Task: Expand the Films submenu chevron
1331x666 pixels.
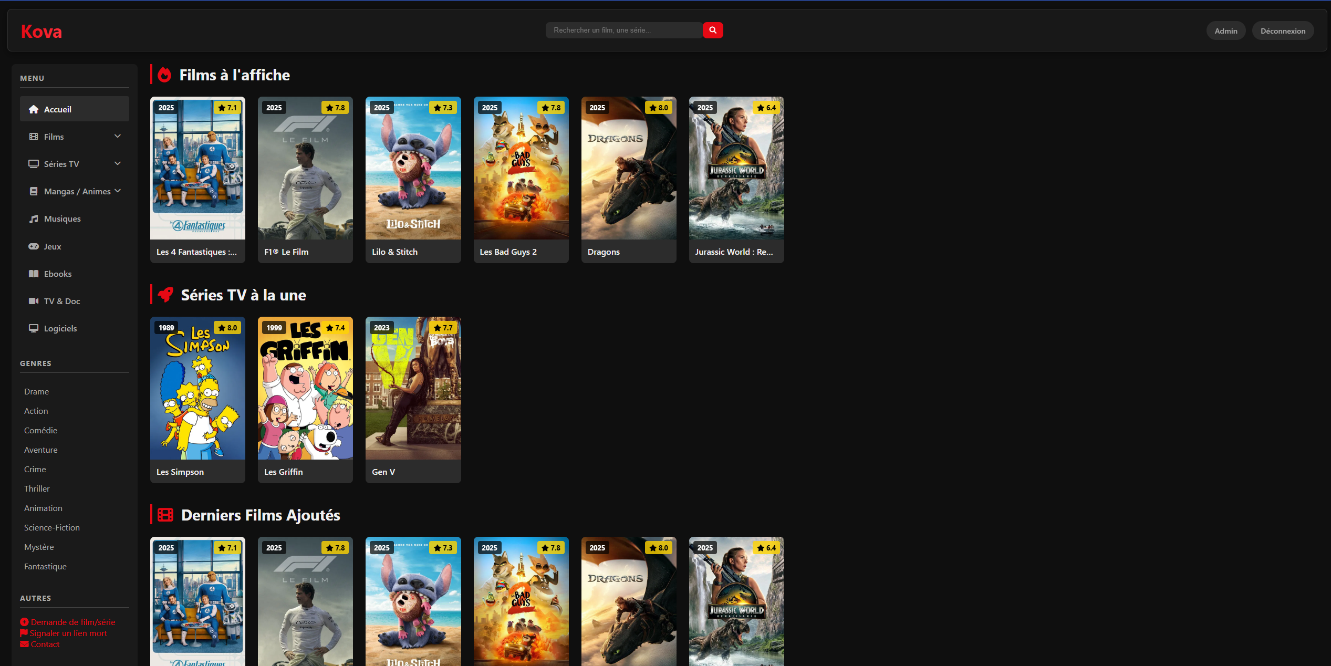Action: click(x=118, y=136)
